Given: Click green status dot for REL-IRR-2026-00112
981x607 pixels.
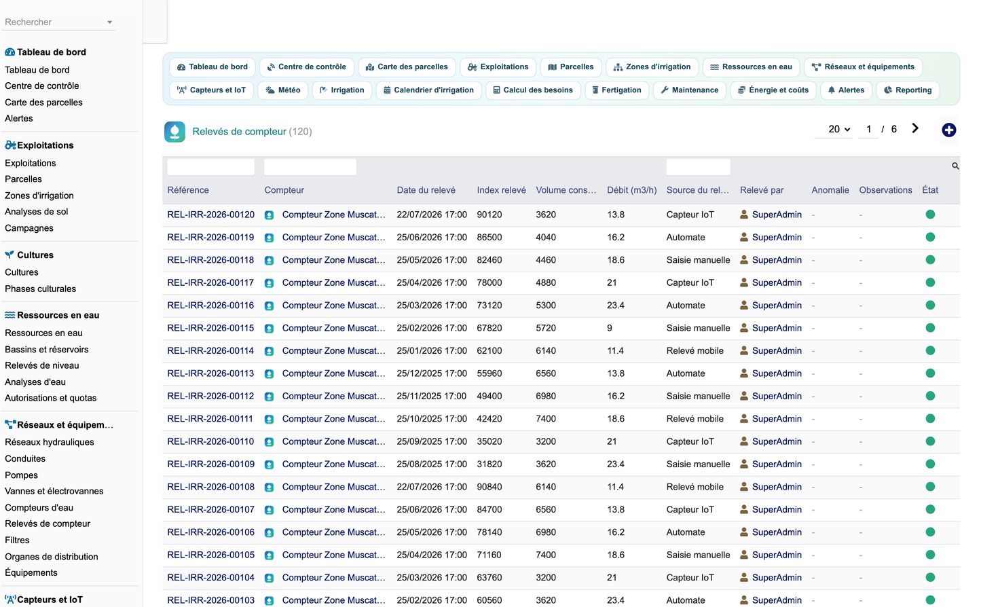Looking at the screenshot, I should [x=930, y=396].
